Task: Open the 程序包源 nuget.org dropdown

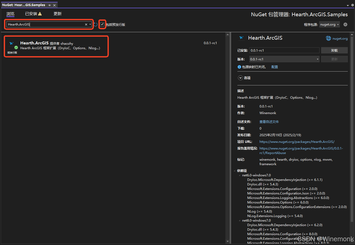Action: tap(330, 24)
